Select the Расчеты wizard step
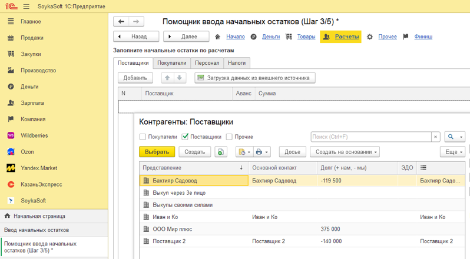Screen dimensions: 470x259 340,36
